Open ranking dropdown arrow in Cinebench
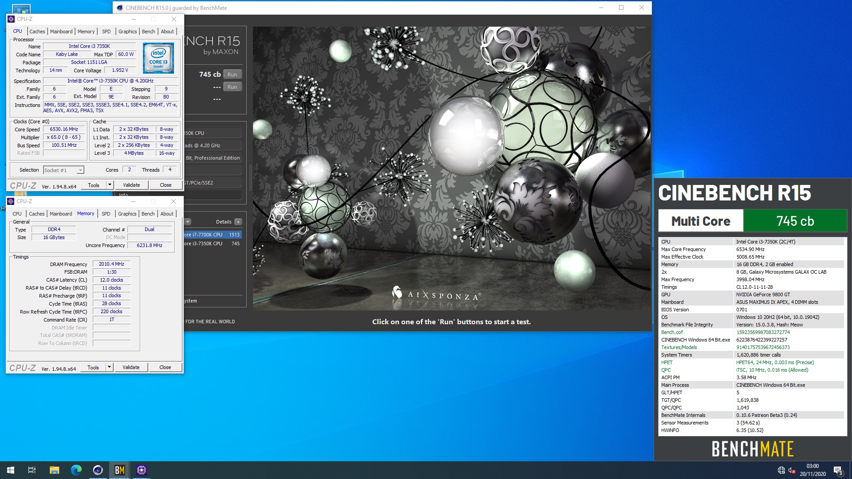This screenshot has height=479, width=852. coord(188,222)
